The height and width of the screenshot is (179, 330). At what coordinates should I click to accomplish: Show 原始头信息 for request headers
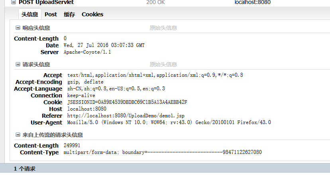(x=163, y=64)
